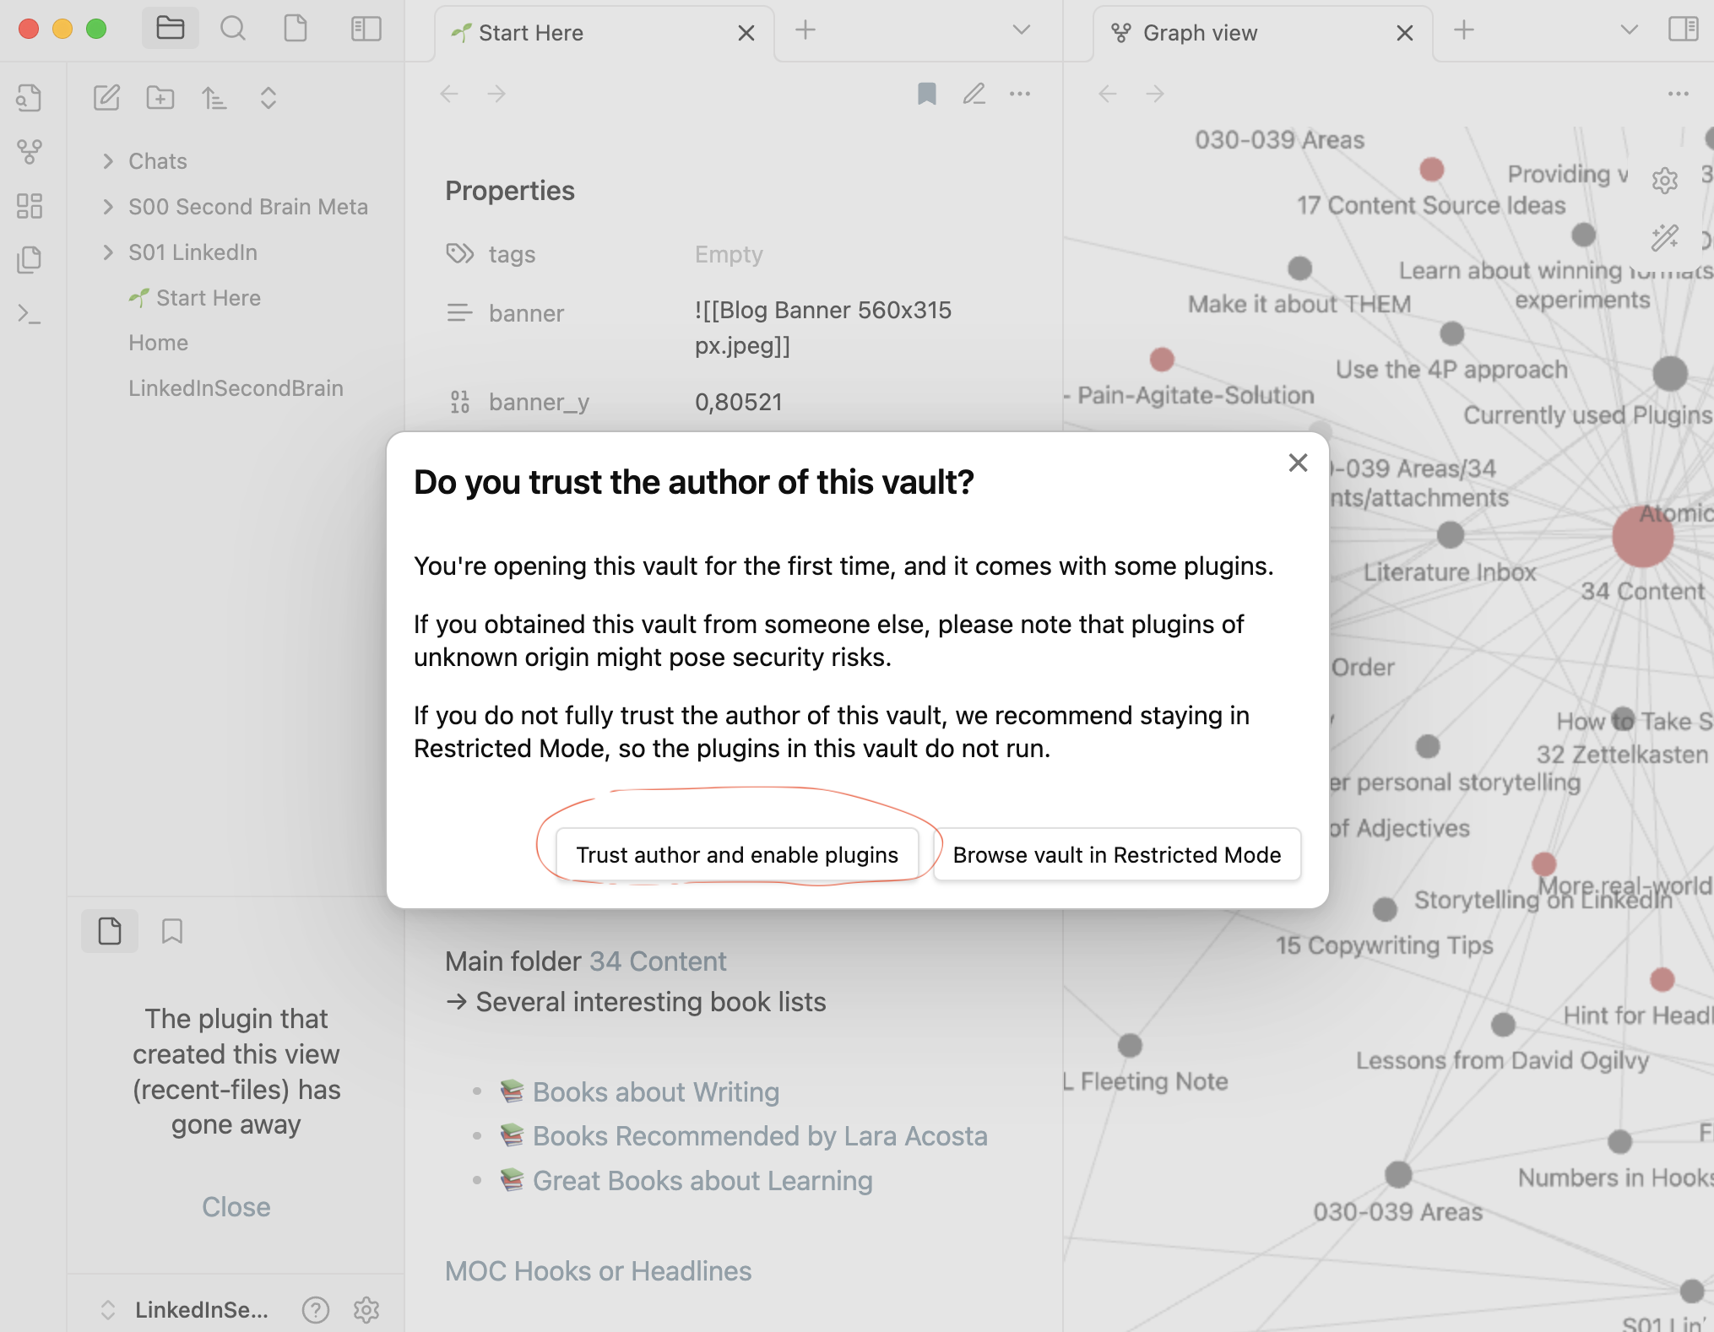
Task: Click the new note pencil icon
Action: click(x=106, y=98)
